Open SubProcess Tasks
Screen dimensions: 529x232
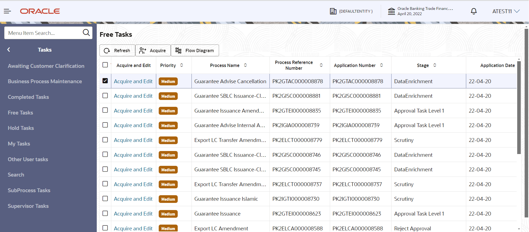[x=29, y=190]
